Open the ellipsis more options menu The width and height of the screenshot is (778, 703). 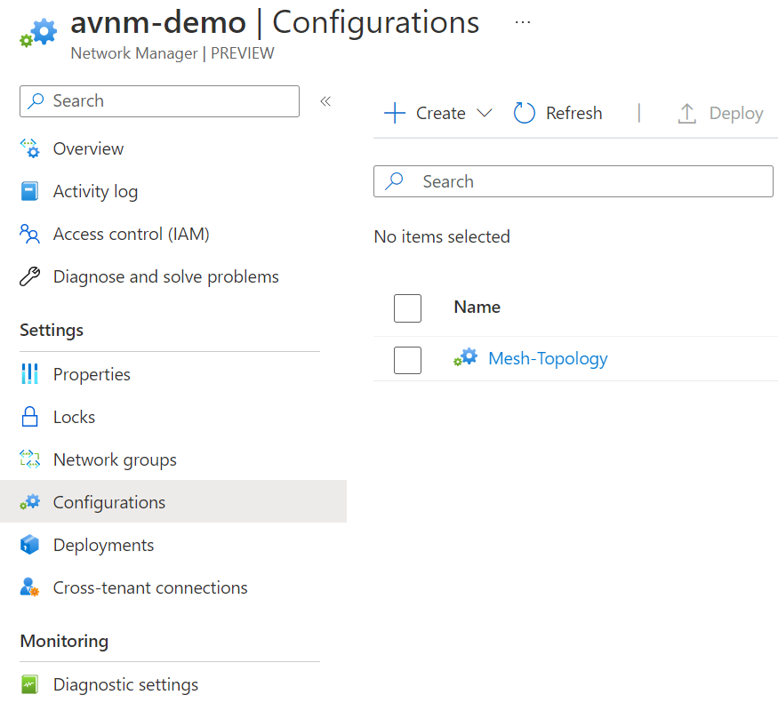[523, 22]
